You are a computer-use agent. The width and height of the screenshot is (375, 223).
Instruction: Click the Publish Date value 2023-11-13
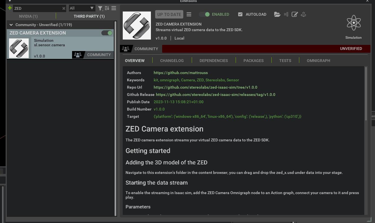coord(178,102)
